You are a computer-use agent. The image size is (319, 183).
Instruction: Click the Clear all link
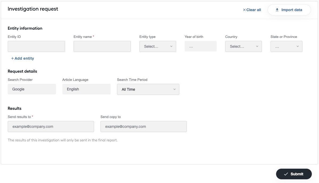tap(252, 10)
